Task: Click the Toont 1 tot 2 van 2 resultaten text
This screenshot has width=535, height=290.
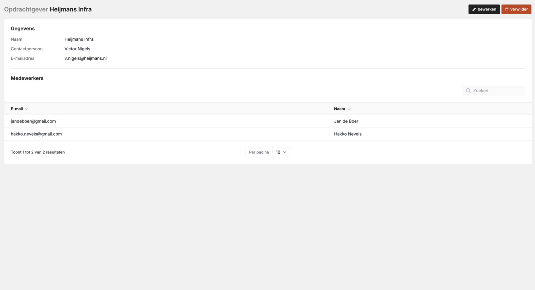Action: tap(38, 152)
